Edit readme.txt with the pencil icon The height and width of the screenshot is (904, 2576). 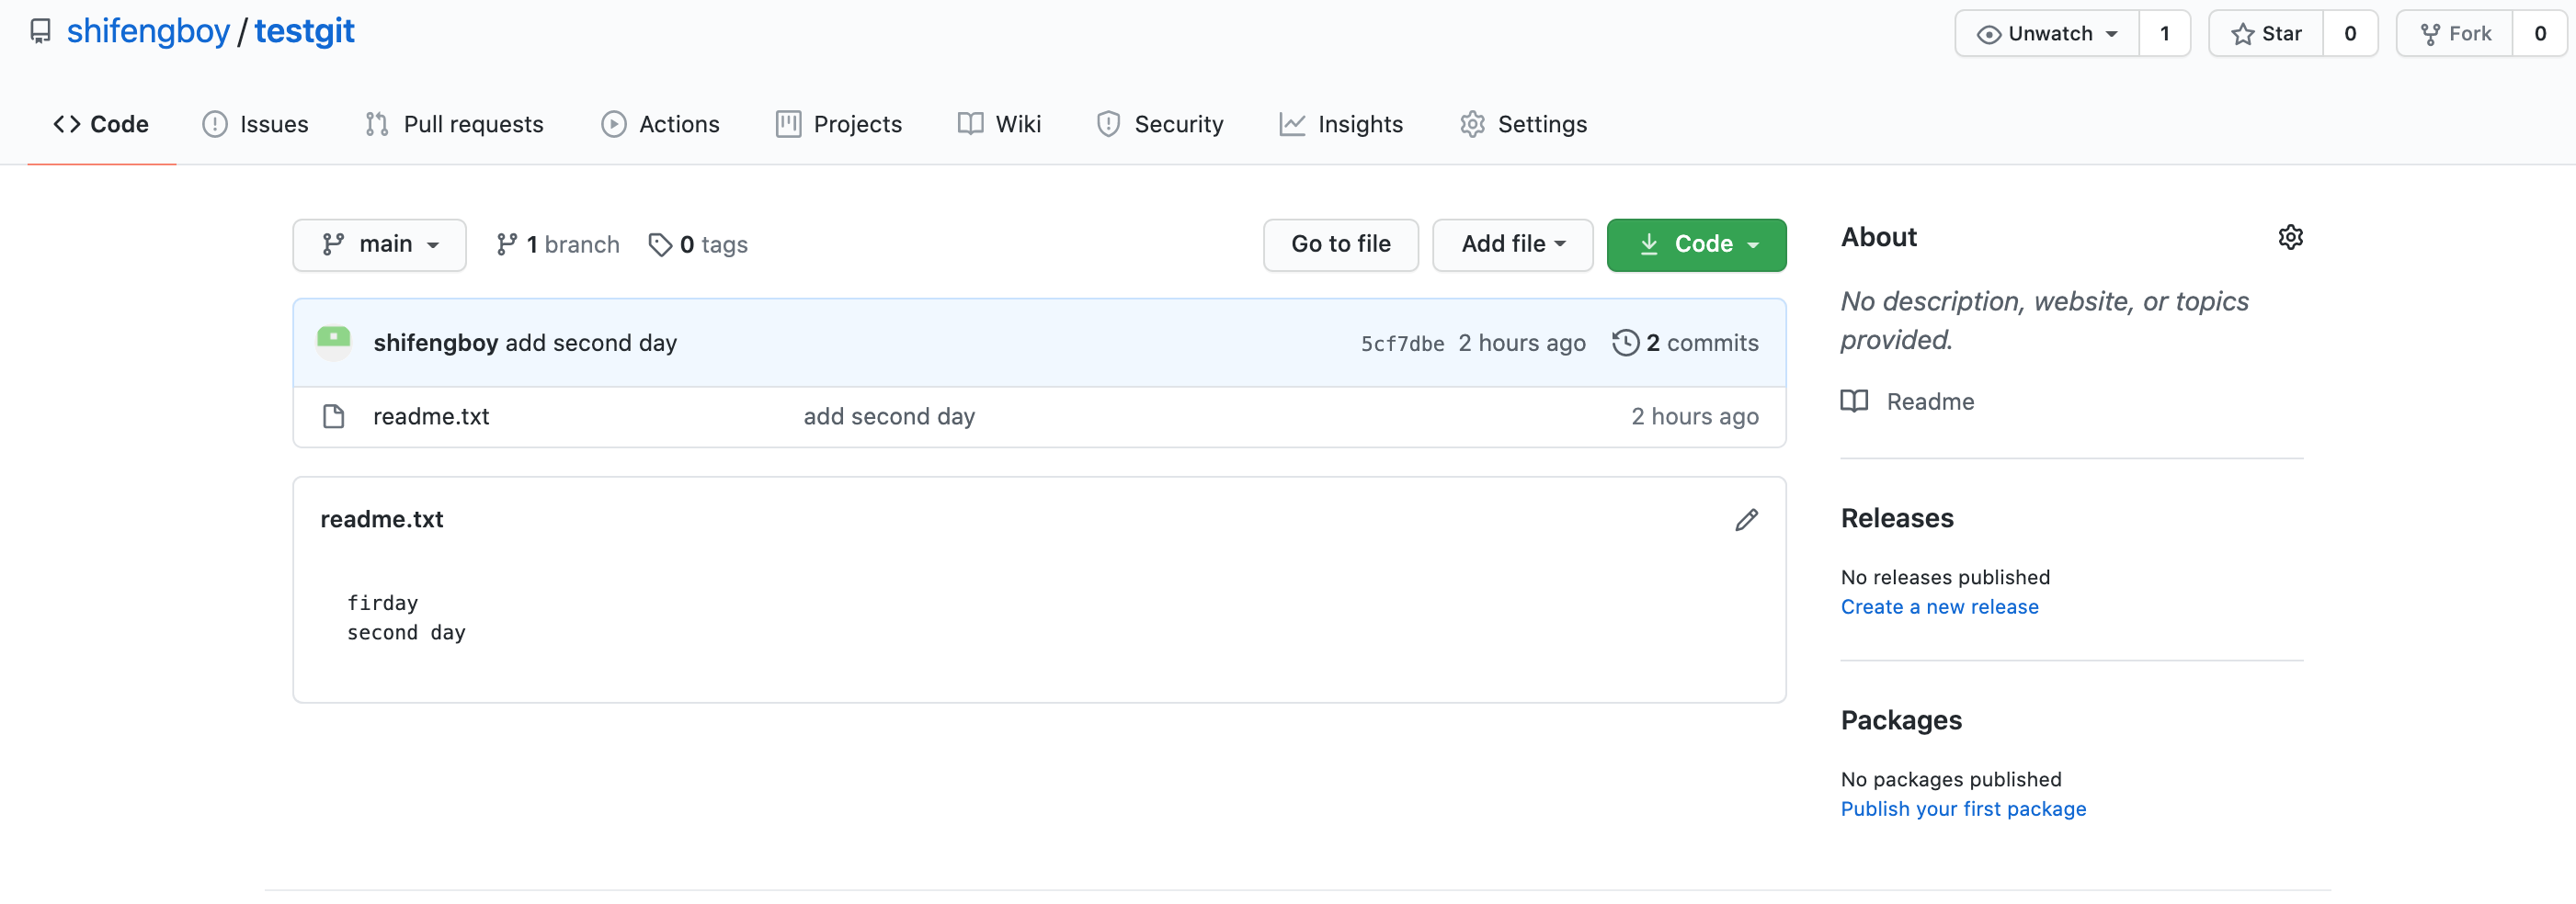pyautogui.click(x=1746, y=519)
